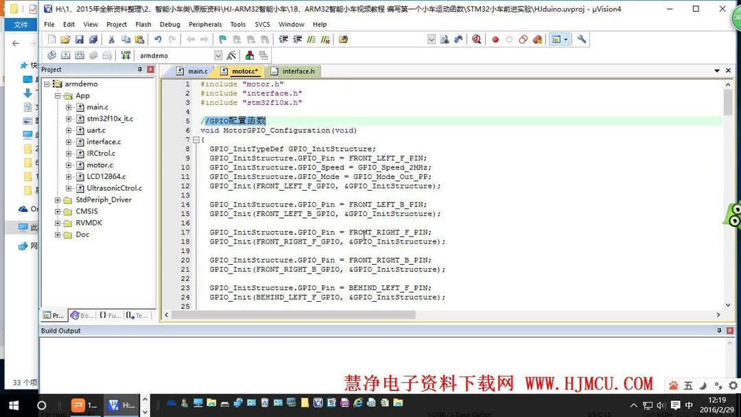Screen dimensions: 741x417
Task: Start a debug session
Action: [477, 39]
